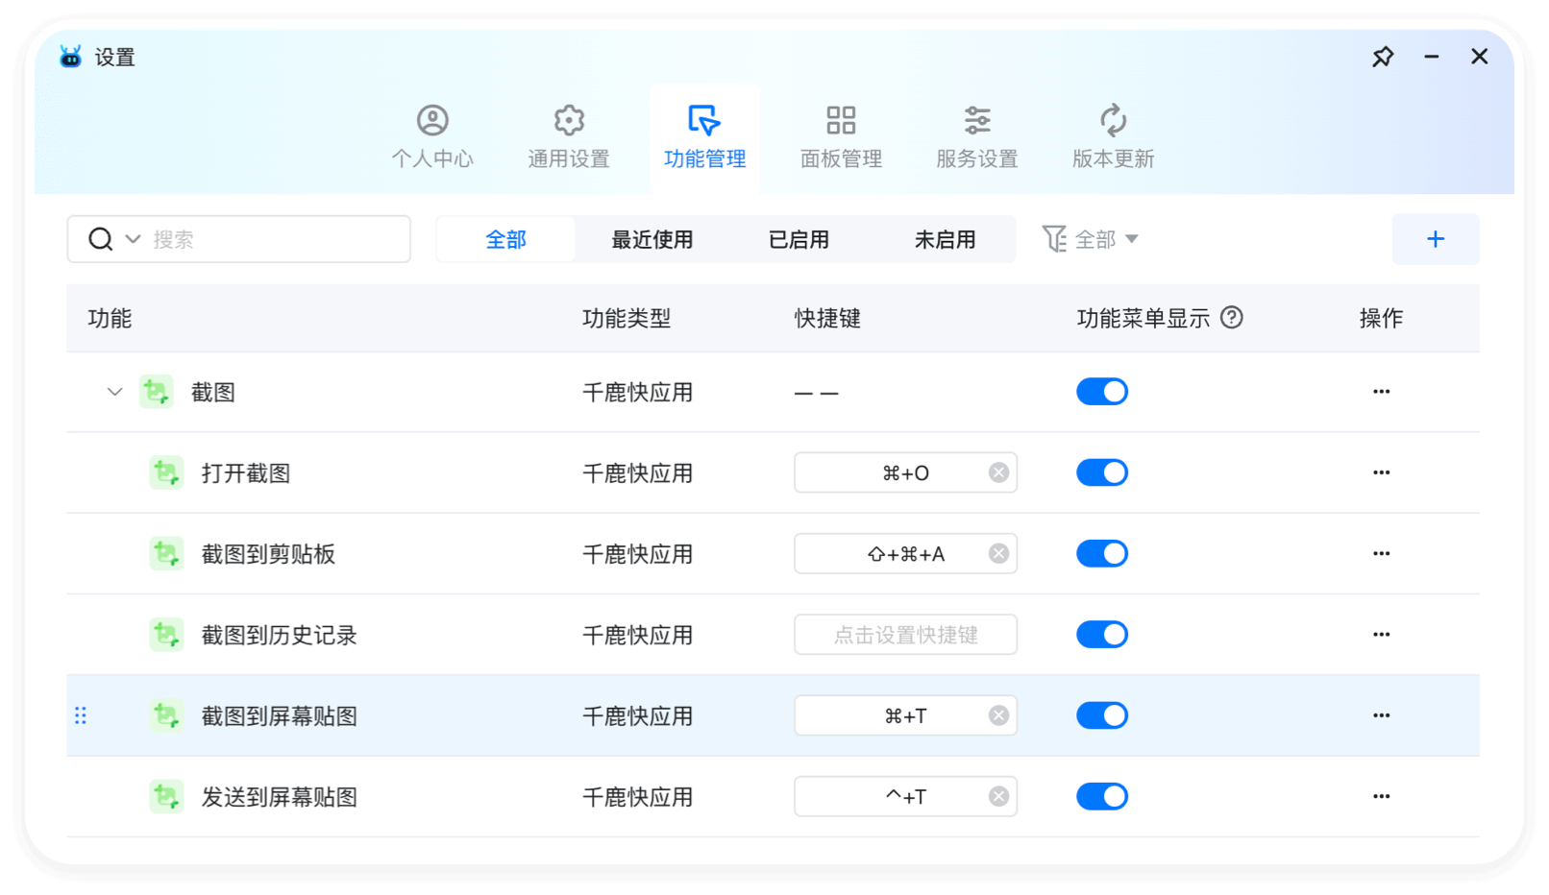
Task: Open more actions for 截图 group
Action: click(x=1381, y=392)
